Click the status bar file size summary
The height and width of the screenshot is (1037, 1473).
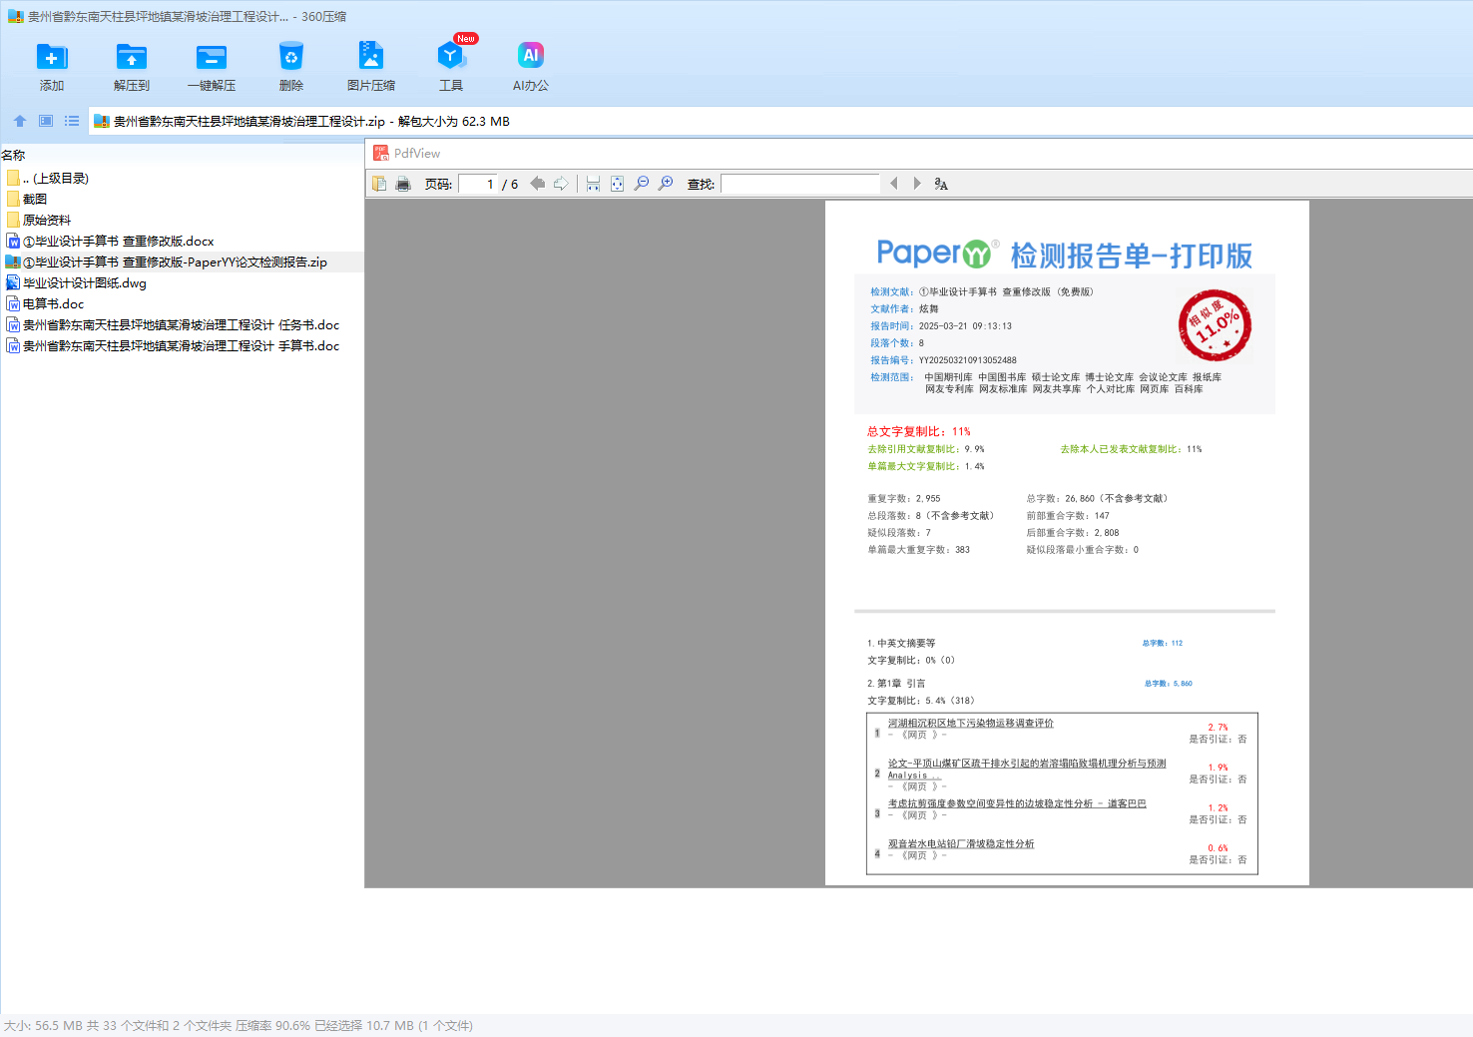(x=239, y=1026)
